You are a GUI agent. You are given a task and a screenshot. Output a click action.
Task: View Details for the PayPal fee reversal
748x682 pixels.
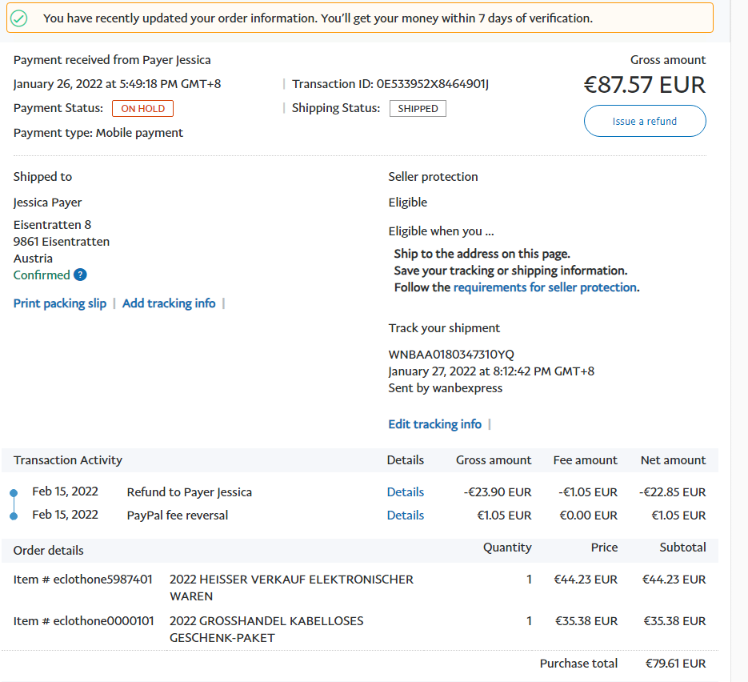tap(405, 516)
